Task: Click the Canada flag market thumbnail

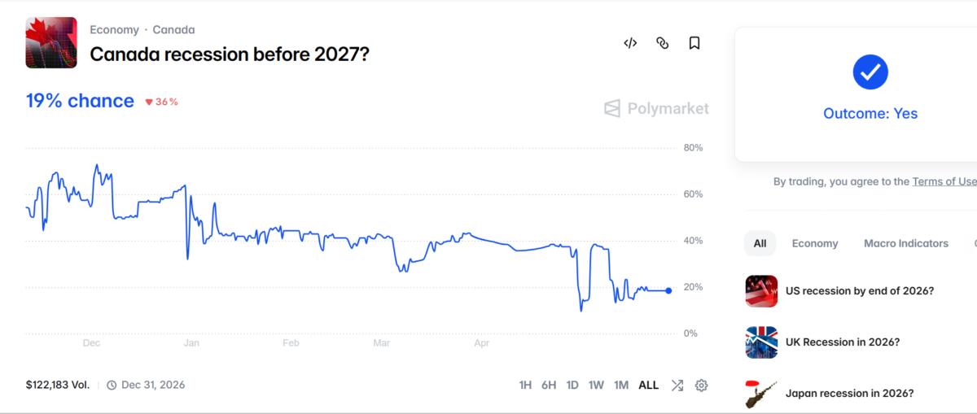Action: (x=51, y=42)
